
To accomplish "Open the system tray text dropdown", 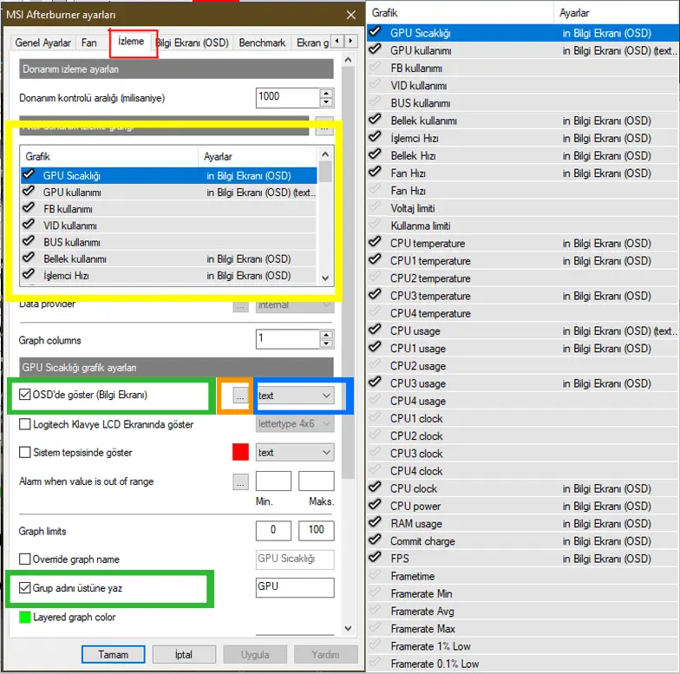I will click(295, 453).
